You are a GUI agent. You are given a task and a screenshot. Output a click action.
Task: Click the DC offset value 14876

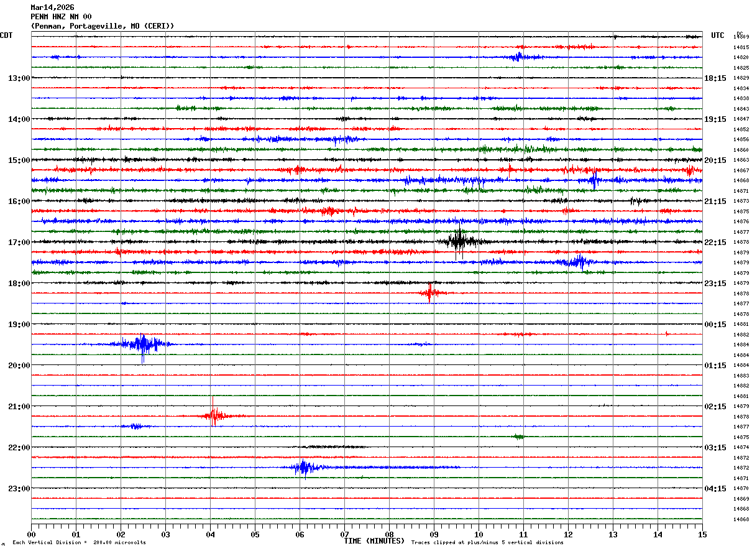tap(741, 221)
